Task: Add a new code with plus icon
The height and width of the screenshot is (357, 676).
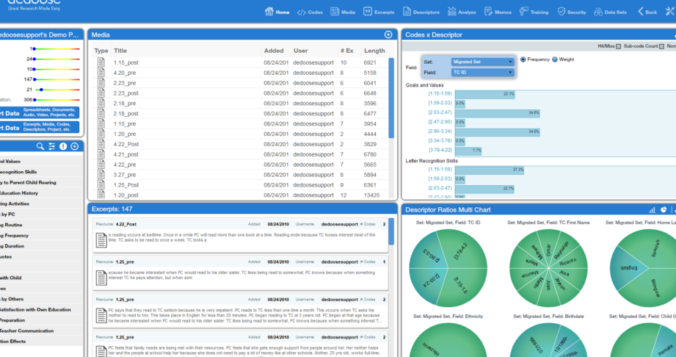Action: pos(75,146)
